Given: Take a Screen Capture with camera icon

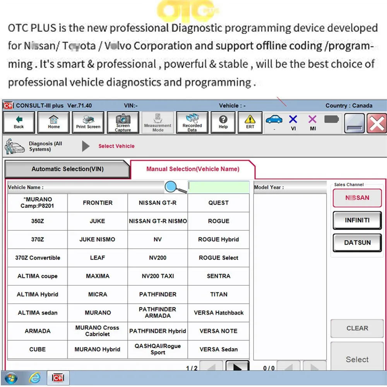Looking at the screenshot, I should pos(123,122).
